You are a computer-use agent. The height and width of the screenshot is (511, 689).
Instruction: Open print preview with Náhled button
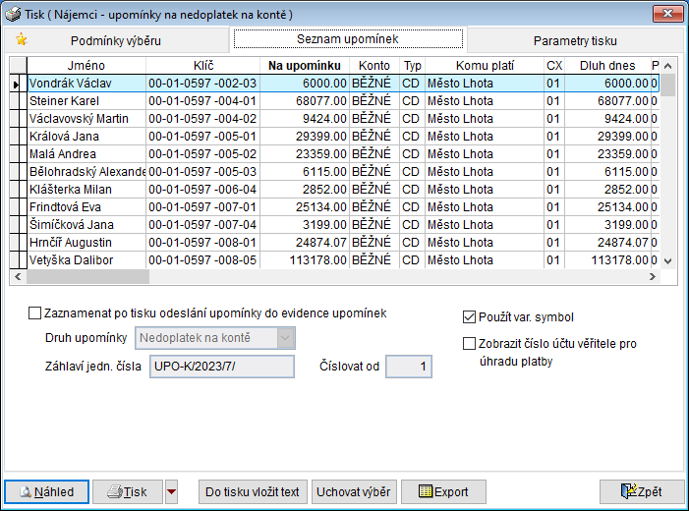click(x=51, y=491)
